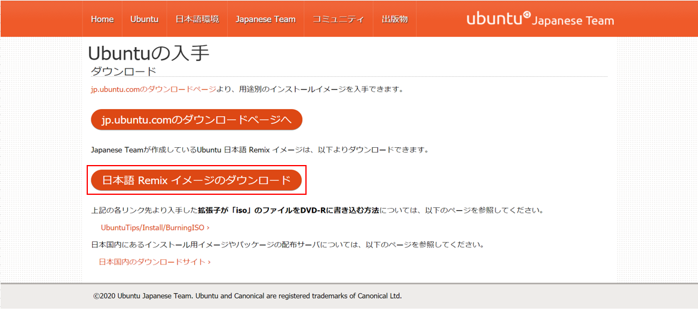Open the Ubuntu navigation menu
The image size is (698, 314).
click(144, 19)
